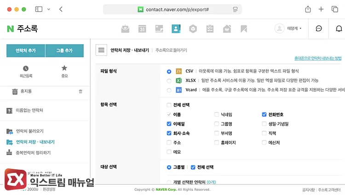Toggle the hamburger list menu button
345x195 pixels.
coord(101,50)
